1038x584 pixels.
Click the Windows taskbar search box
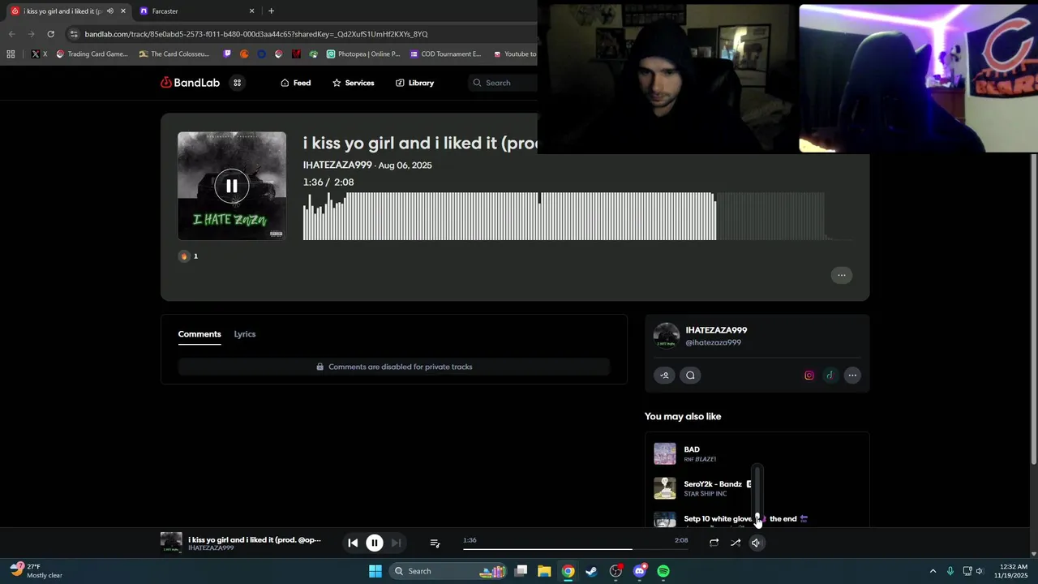click(x=448, y=571)
